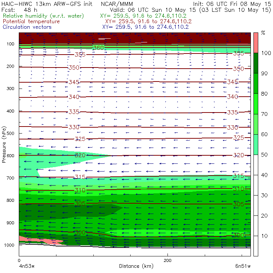Click the colorbar tick label '100'
The image size is (273, 273).
266,53
